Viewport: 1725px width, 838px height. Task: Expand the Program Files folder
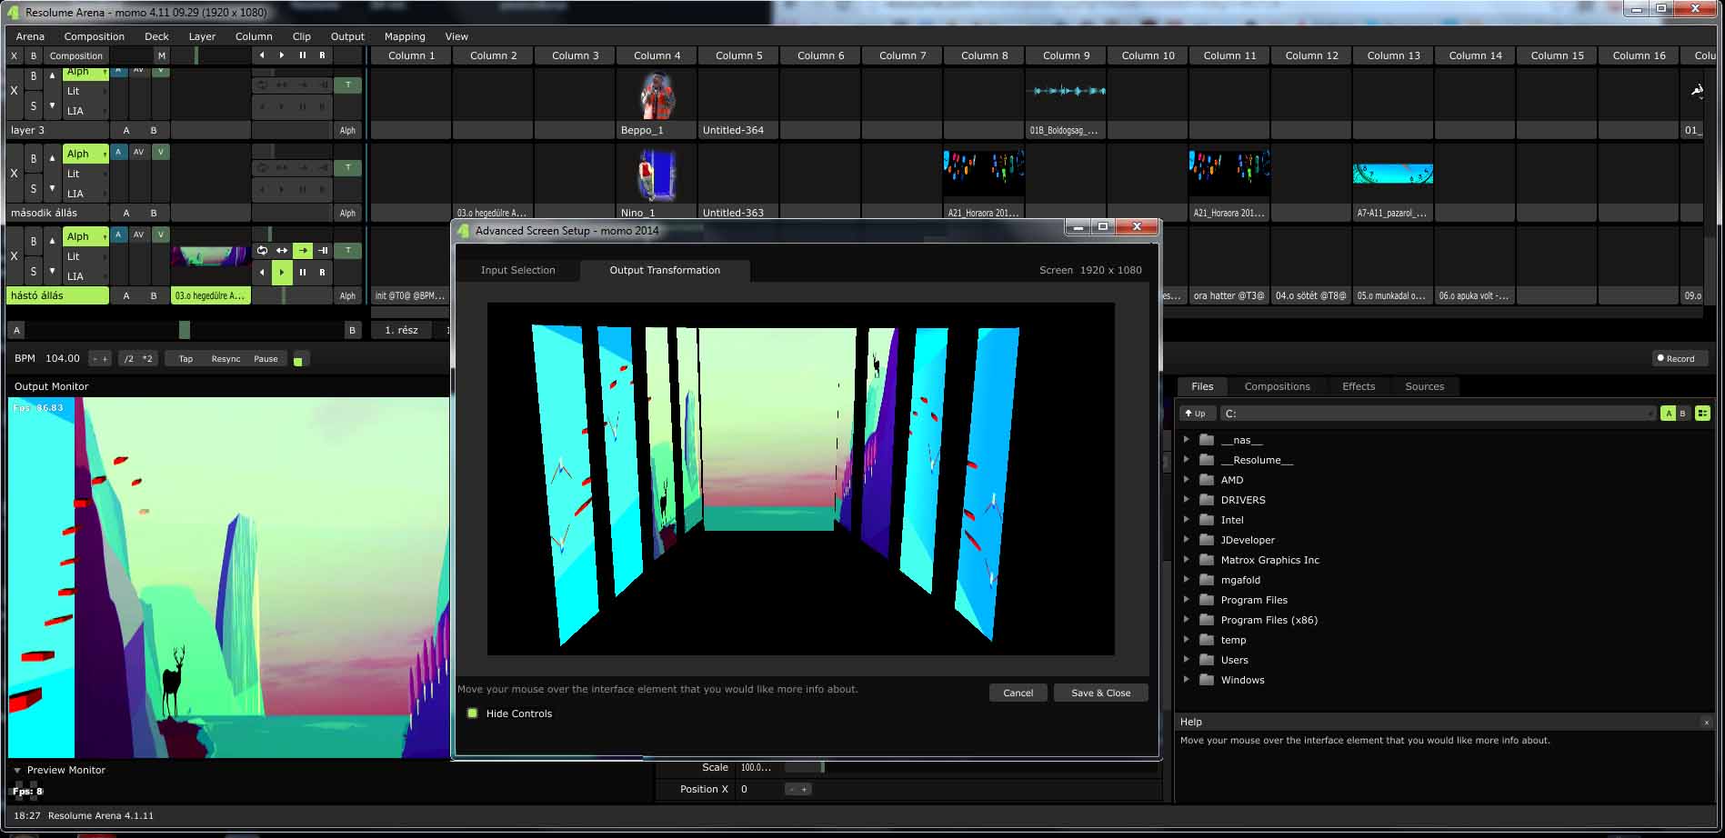(1186, 600)
